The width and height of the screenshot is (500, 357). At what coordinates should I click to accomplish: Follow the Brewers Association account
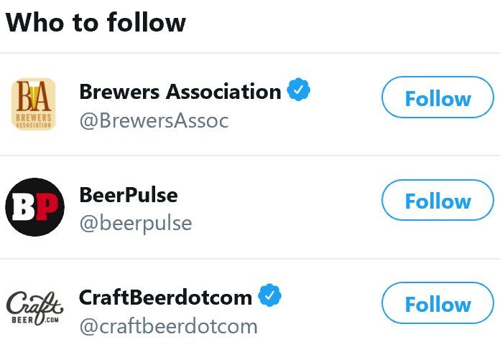[437, 97]
